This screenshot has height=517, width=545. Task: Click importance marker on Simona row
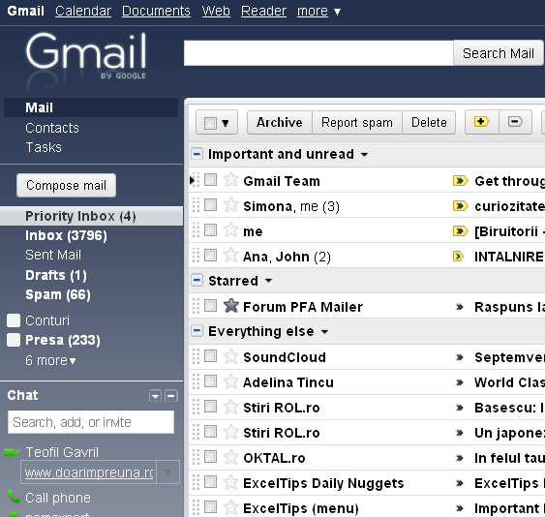[460, 206]
